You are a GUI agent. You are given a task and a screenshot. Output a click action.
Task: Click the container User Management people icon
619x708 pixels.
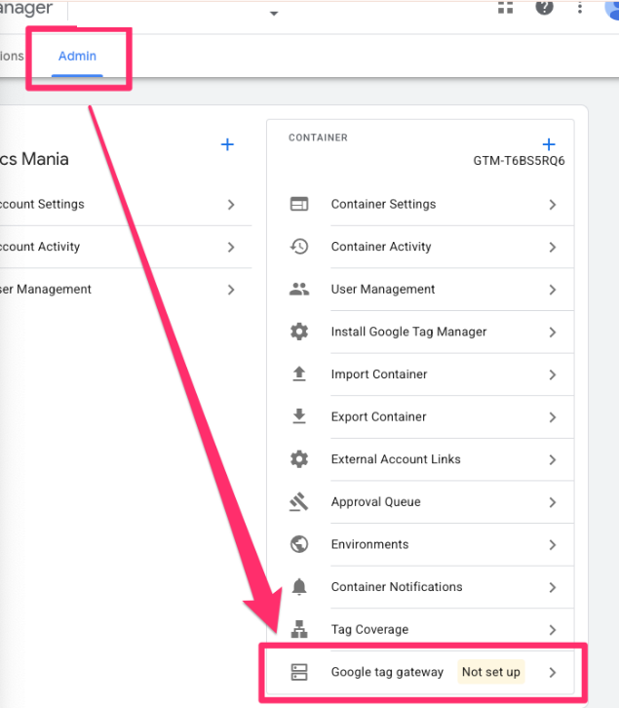pyautogui.click(x=299, y=289)
